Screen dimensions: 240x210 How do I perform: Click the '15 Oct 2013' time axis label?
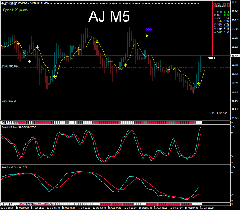click(6, 208)
